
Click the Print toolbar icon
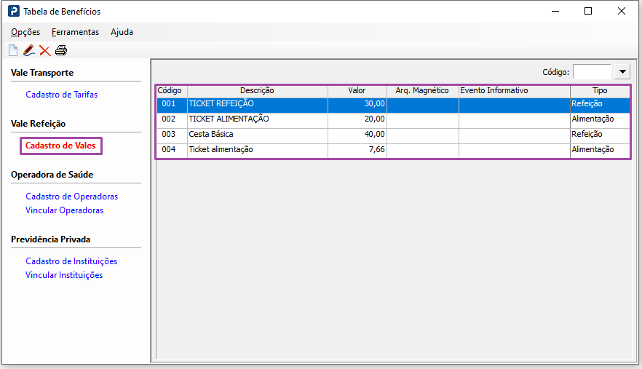tap(61, 50)
